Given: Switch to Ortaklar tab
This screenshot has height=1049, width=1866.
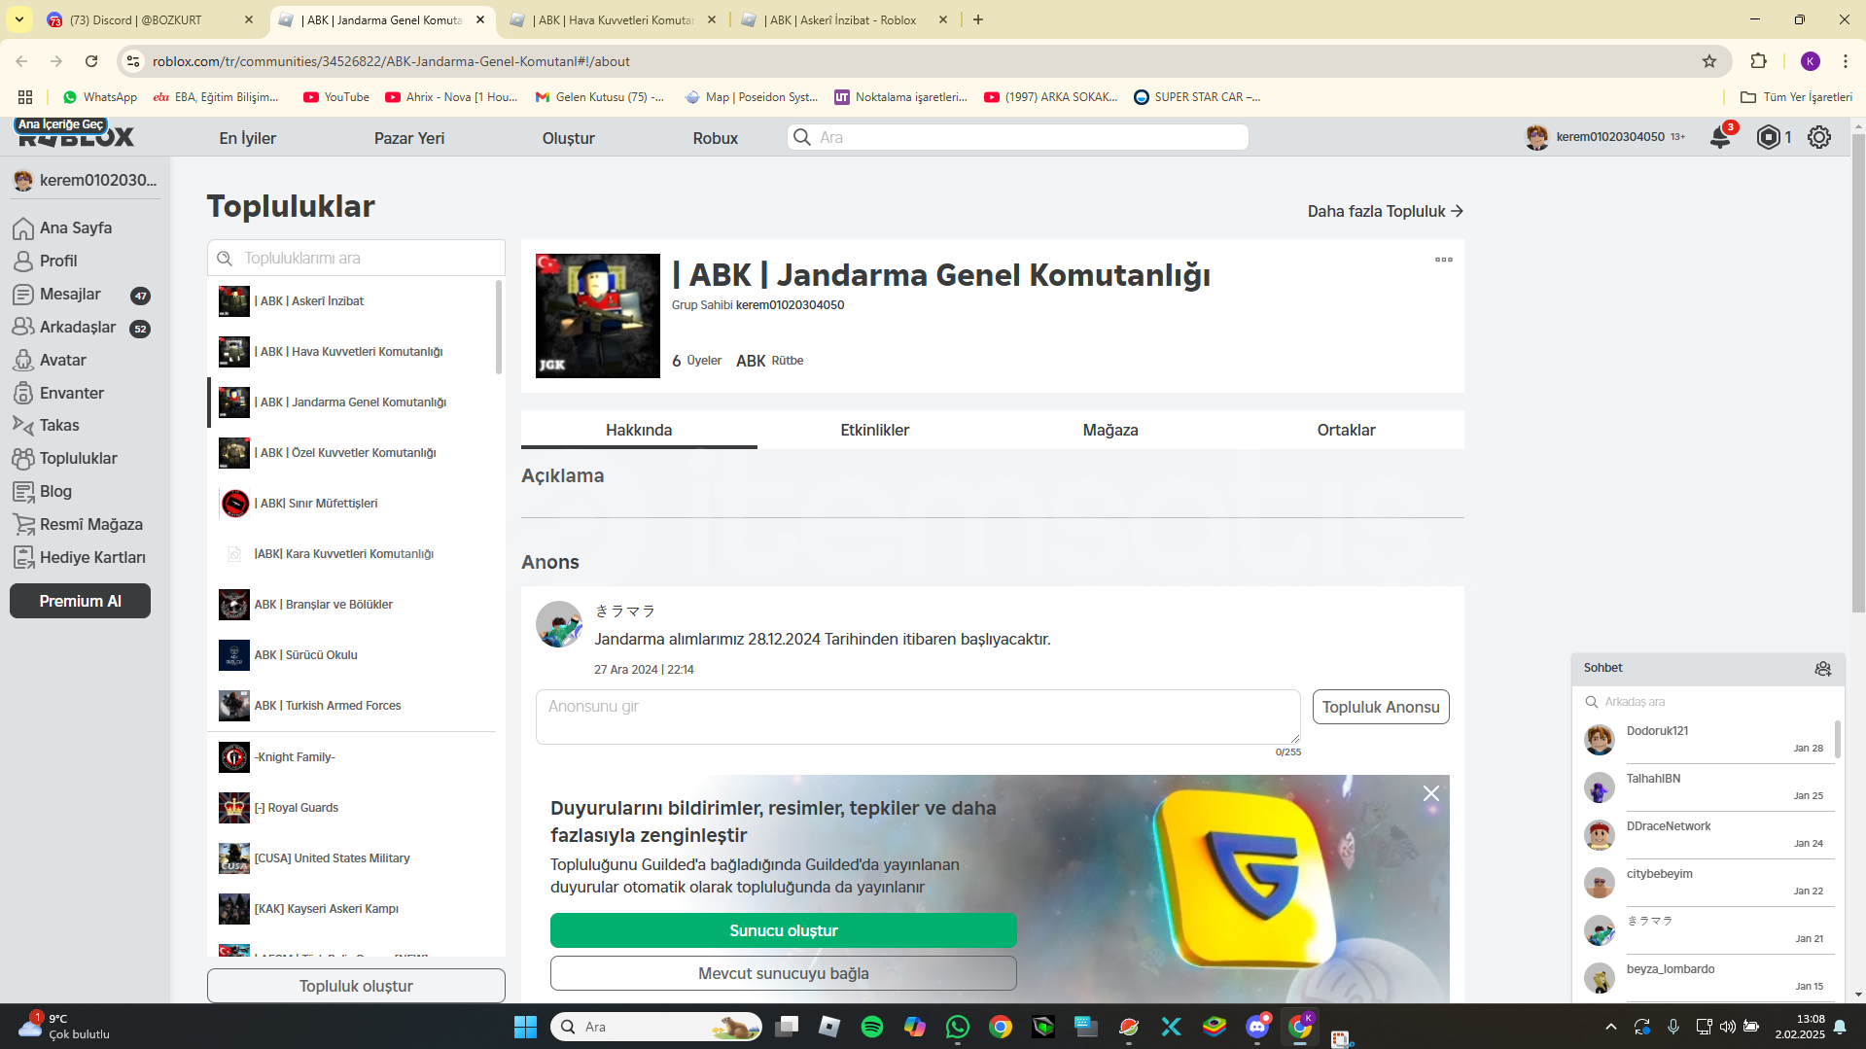Looking at the screenshot, I should 1346,430.
